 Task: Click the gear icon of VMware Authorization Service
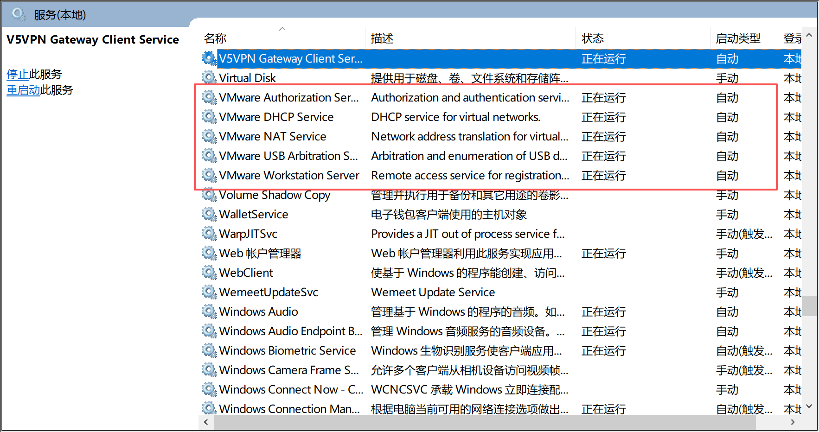[209, 97]
